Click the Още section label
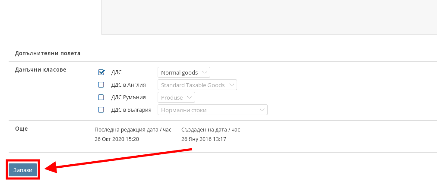437x191 pixels. coord(21,128)
